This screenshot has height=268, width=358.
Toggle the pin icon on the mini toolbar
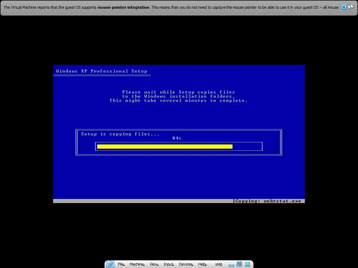coord(110,265)
